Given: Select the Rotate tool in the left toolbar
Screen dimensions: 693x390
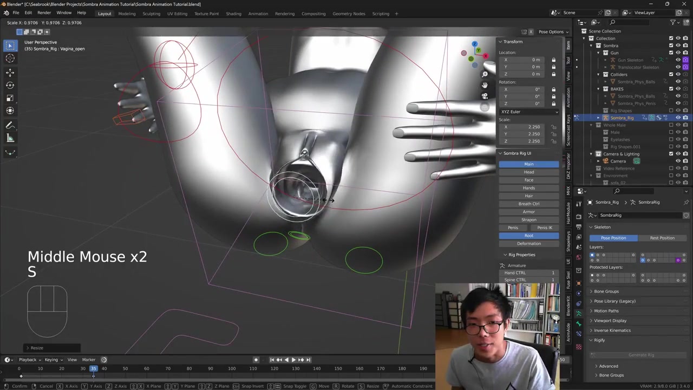Looking at the screenshot, I should click(10, 85).
